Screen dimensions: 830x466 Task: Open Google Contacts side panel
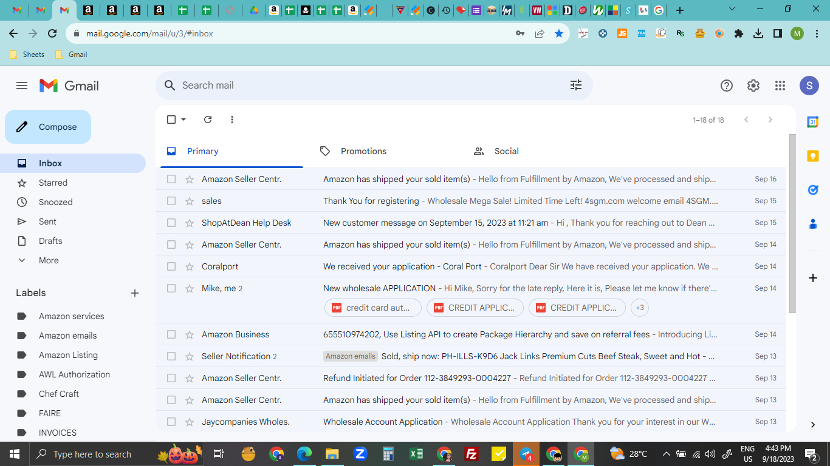tap(813, 224)
